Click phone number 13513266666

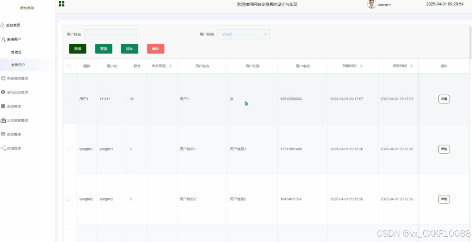(291, 99)
